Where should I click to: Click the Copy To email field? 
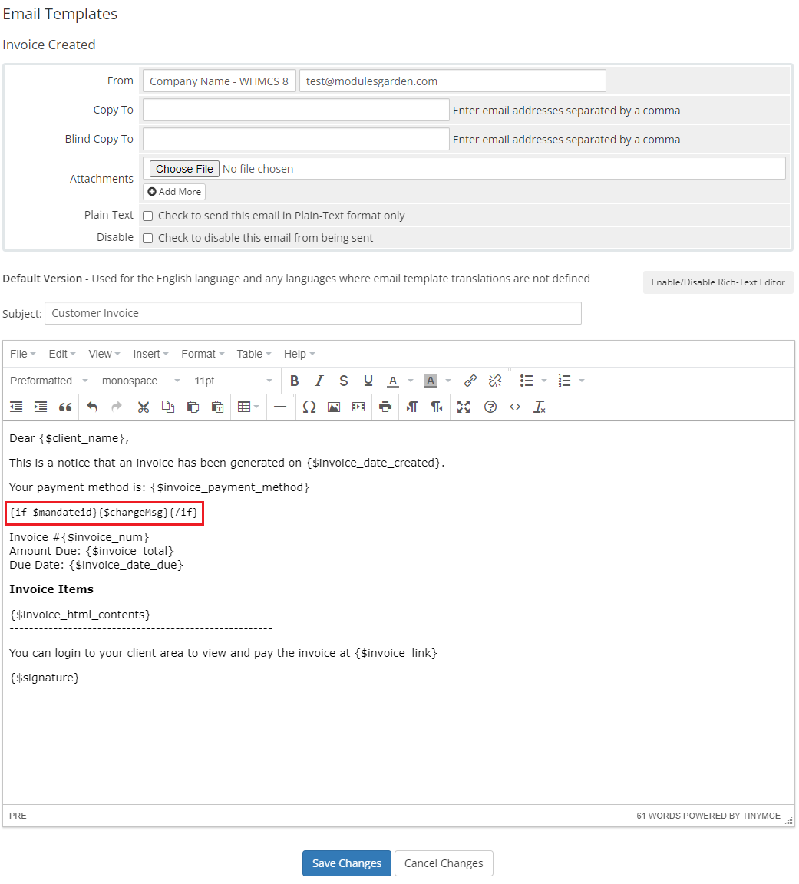coord(296,110)
